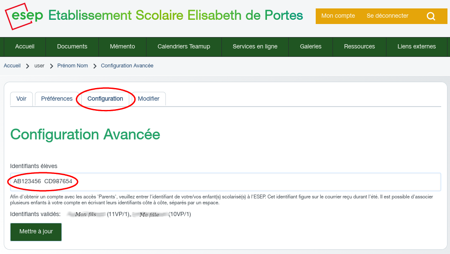
Task: Click Configuration Avancée breadcrumb link
Action: coord(127,66)
